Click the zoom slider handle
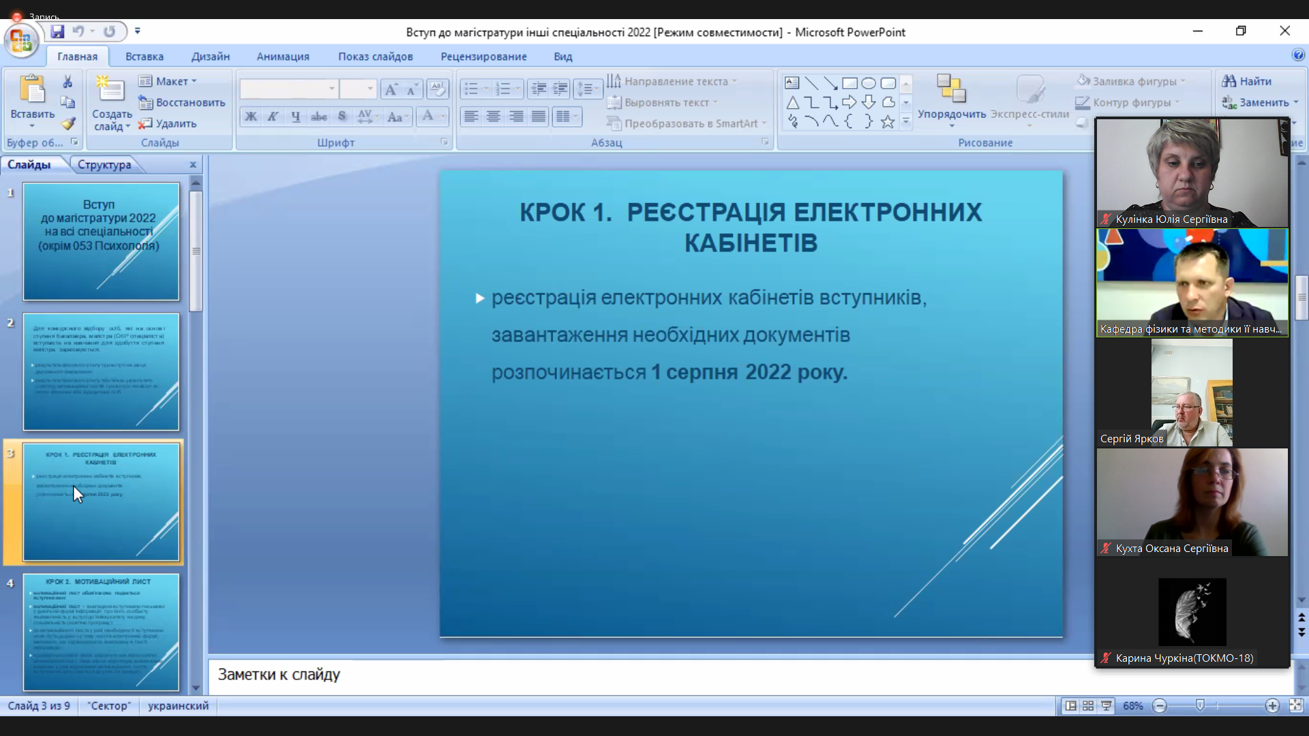This screenshot has height=736, width=1309. 1200,705
